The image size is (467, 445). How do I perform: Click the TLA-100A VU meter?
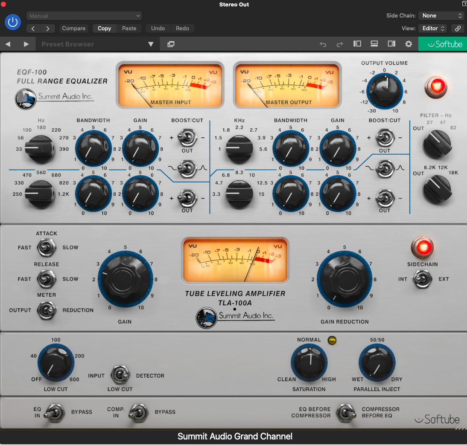point(235,260)
